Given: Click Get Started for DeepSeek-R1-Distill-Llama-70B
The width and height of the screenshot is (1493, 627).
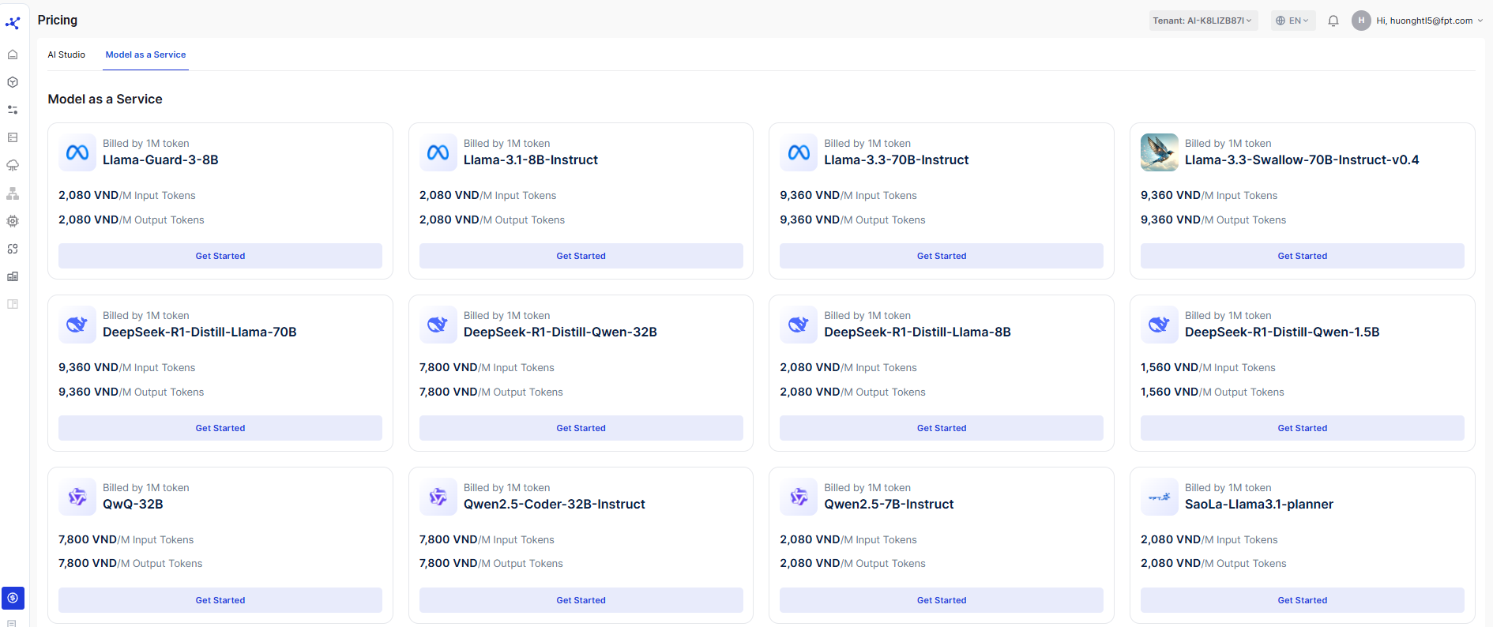Looking at the screenshot, I should click(x=220, y=428).
